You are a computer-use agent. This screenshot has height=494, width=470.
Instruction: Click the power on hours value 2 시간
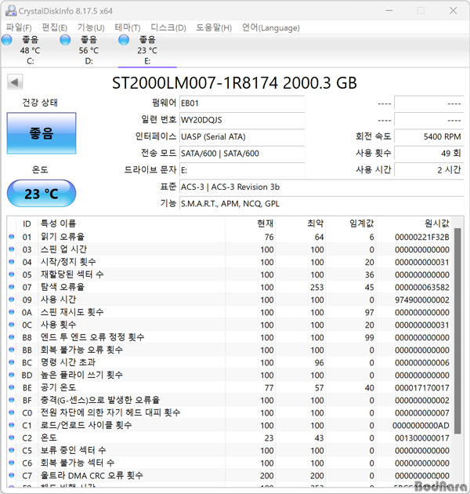click(x=429, y=170)
